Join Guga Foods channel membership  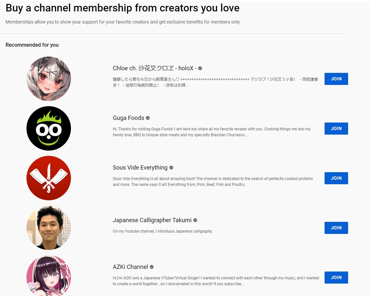(x=336, y=128)
